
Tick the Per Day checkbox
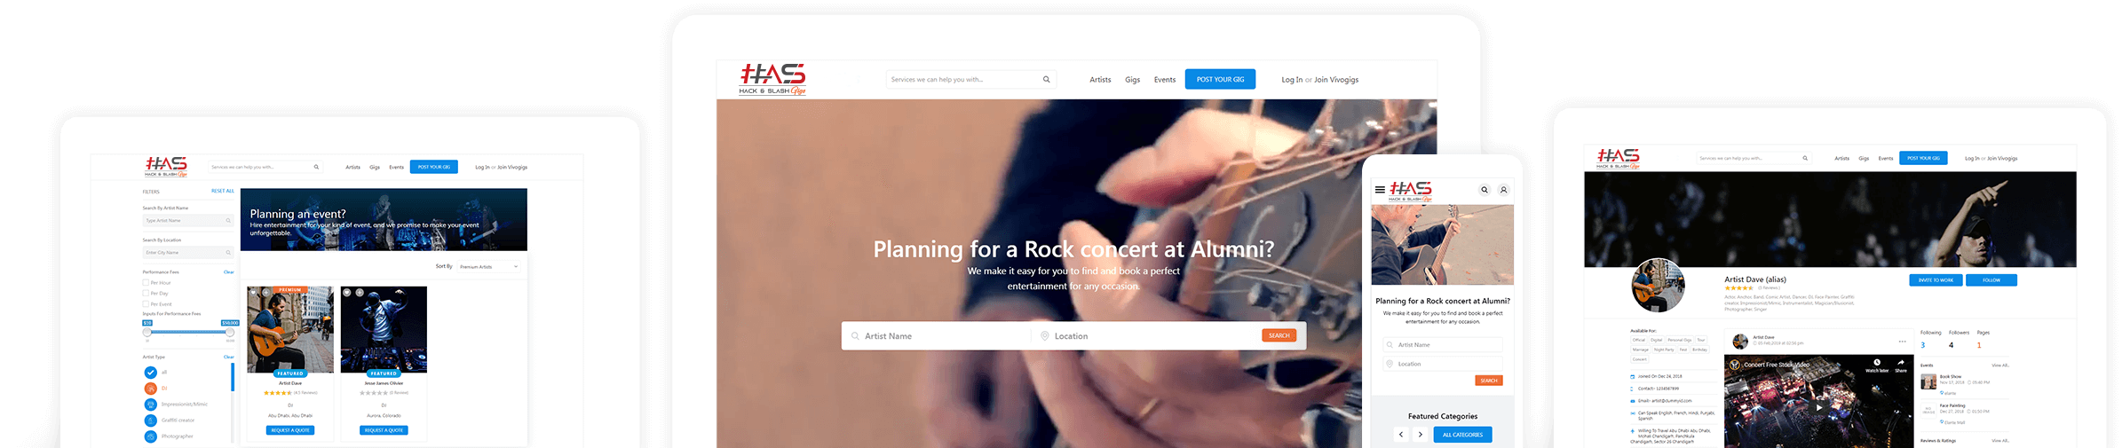[x=146, y=294]
